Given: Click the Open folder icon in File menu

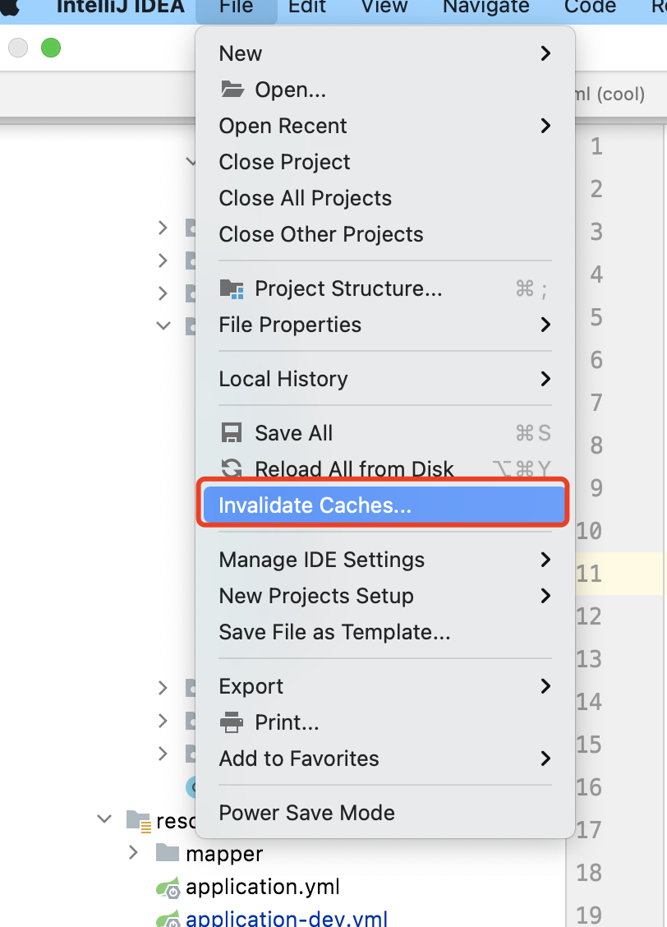Looking at the screenshot, I should [x=233, y=89].
